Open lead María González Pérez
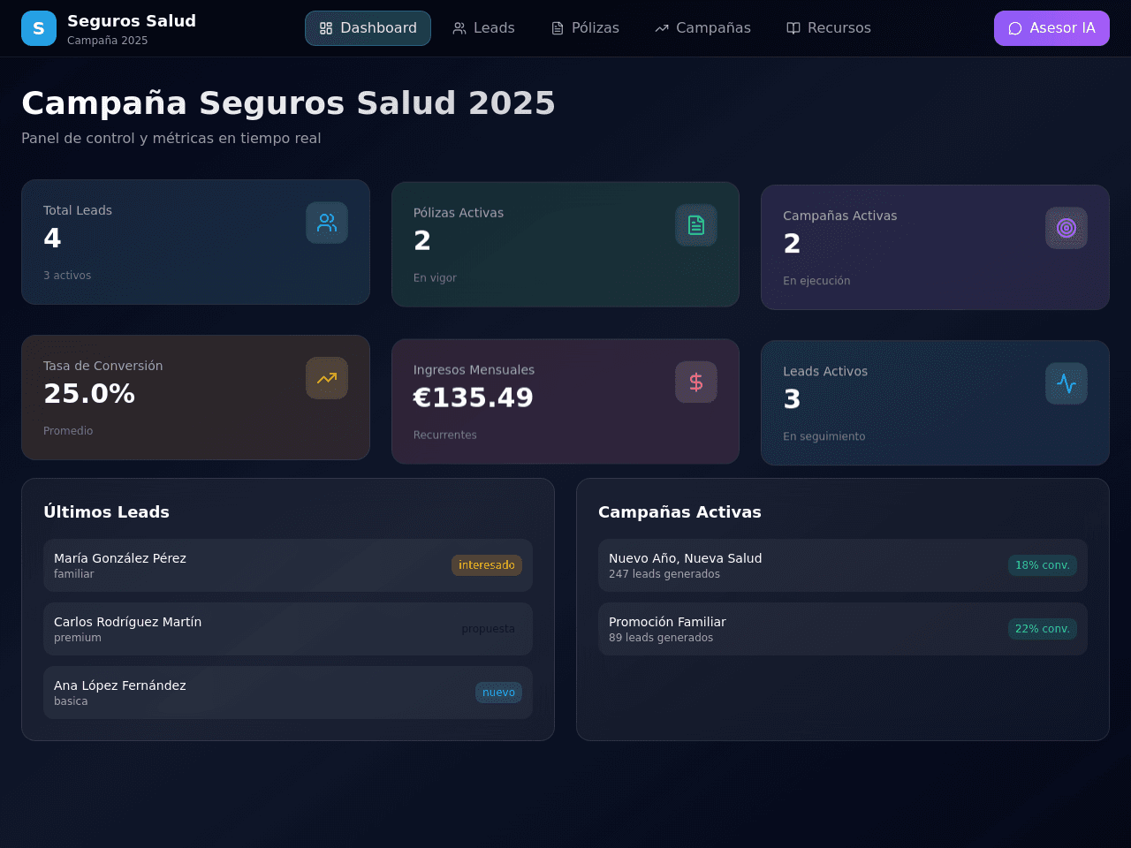Viewport: 1131px width, 848px height. coord(288,565)
